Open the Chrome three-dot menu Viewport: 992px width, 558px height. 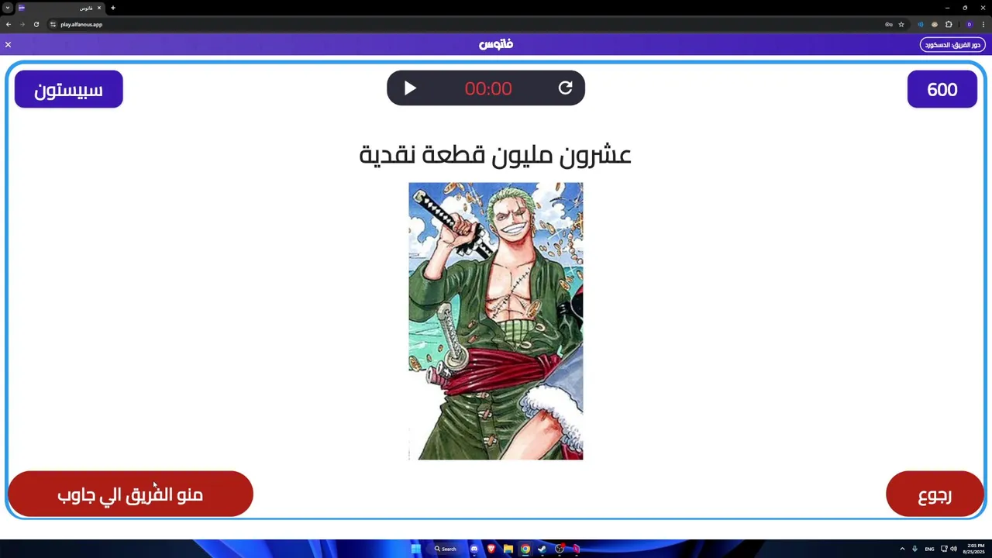pos(983,24)
